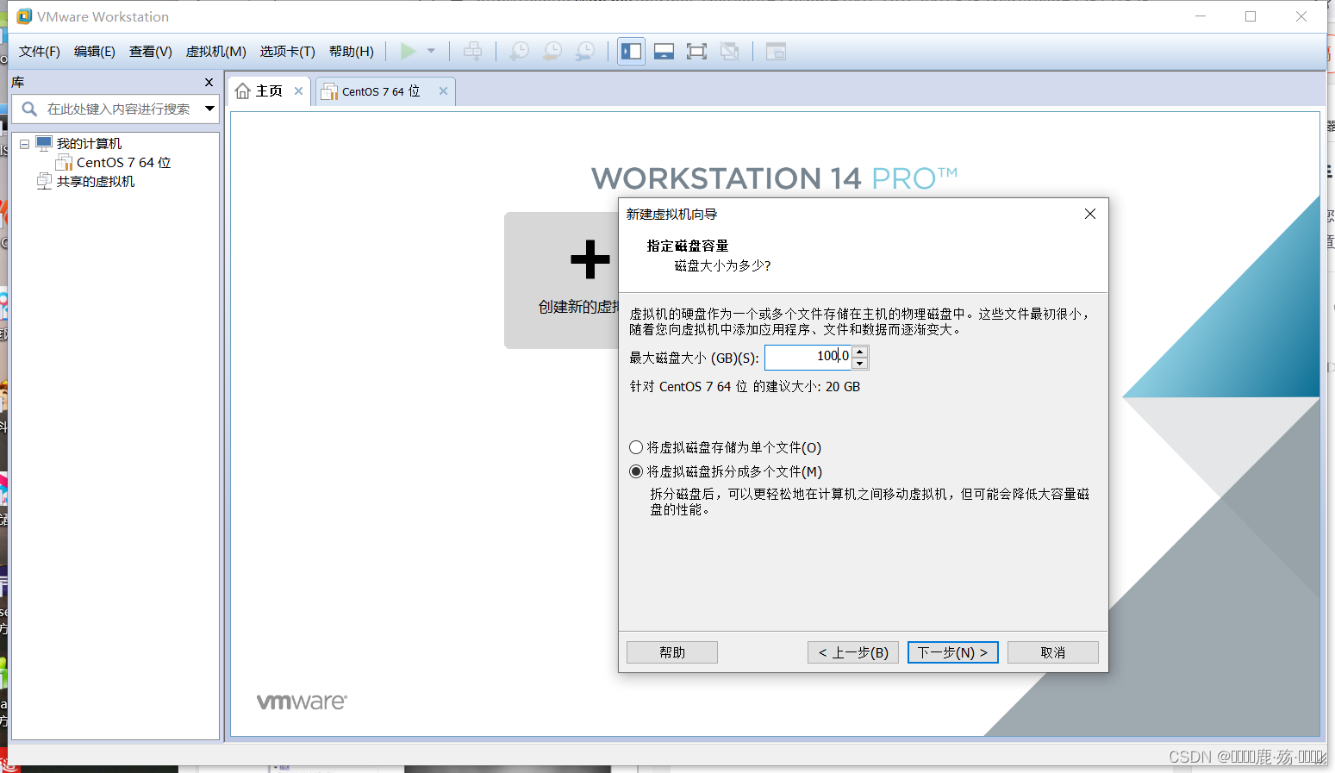Click the unity mode toolbar icon
Viewport: 1335px width, 773px height.
pos(730,52)
